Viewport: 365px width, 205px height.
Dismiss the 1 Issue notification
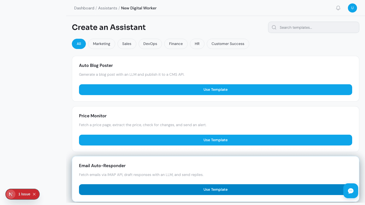34,194
